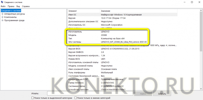Select the Имя ОС row

[x=122, y=15]
